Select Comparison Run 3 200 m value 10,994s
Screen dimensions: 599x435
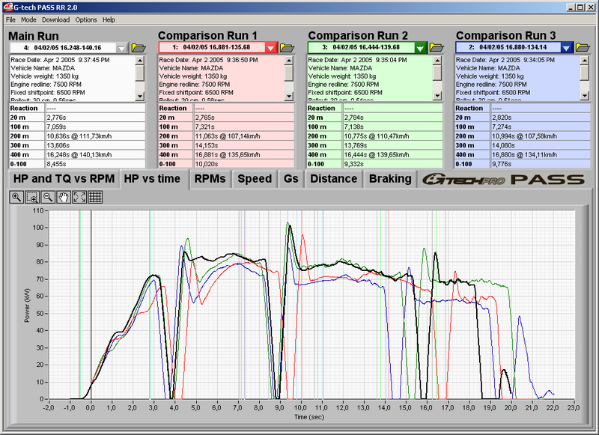click(x=540, y=136)
